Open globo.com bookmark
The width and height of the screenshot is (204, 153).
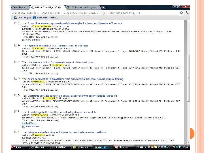click(40, 18)
